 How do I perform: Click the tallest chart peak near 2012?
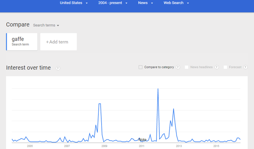[158, 89]
